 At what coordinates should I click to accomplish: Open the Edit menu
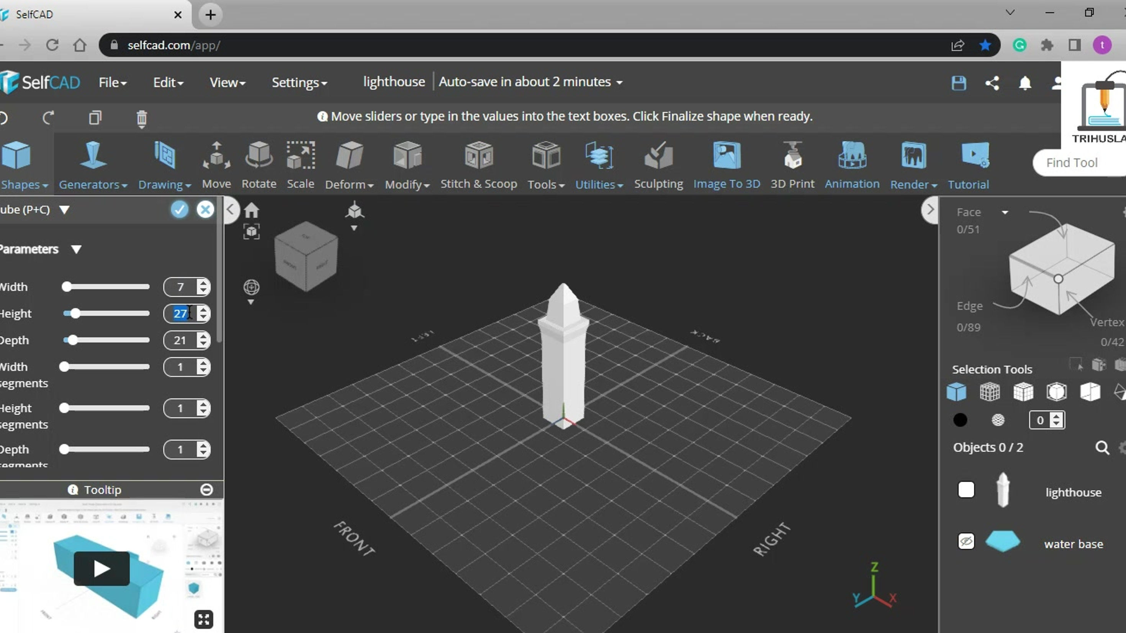[x=167, y=82]
